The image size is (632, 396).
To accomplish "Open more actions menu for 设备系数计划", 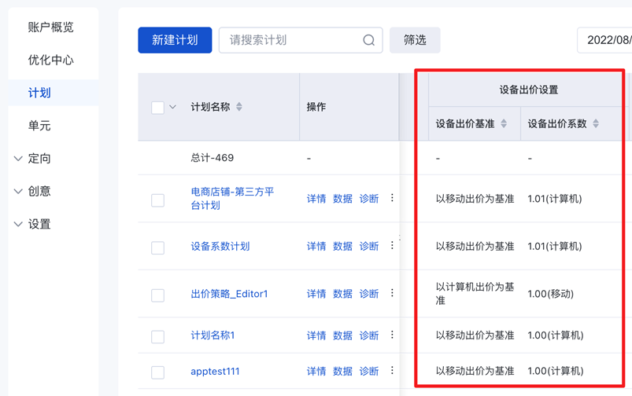I will (x=392, y=246).
